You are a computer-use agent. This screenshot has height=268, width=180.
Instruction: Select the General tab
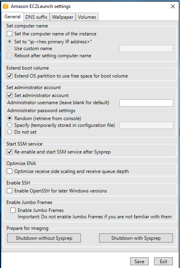click(x=12, y=17)
